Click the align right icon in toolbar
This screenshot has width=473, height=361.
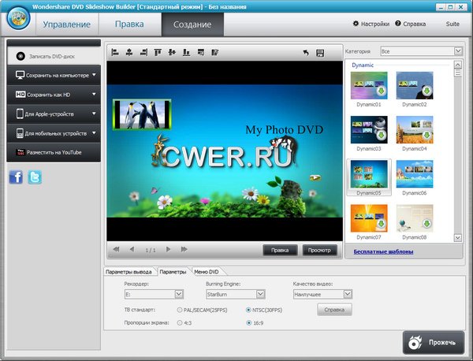pyautogui.click(x=143, y=53)
